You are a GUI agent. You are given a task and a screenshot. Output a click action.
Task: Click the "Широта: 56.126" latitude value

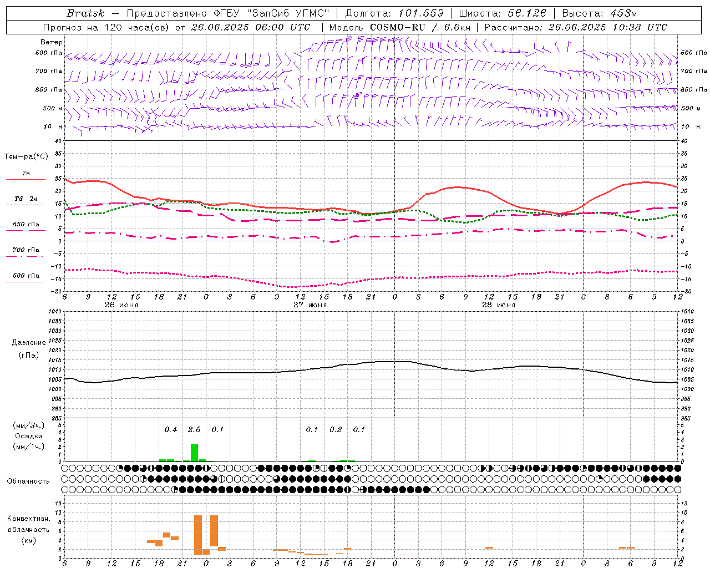(503, 13)
